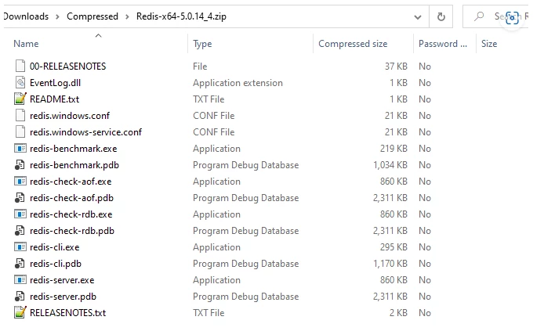Viewport: 544px width, 331px height.
Task: Select the redis-server.exe application icon
Action: (x=20, y=280)
